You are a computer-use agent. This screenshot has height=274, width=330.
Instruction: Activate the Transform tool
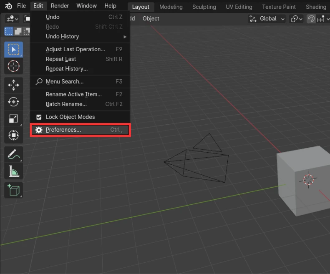(14, 135)
